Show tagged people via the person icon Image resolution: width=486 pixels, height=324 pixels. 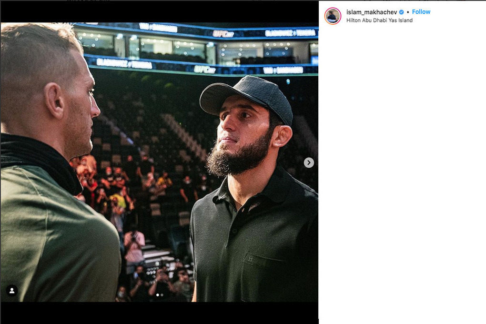(12, 290)
